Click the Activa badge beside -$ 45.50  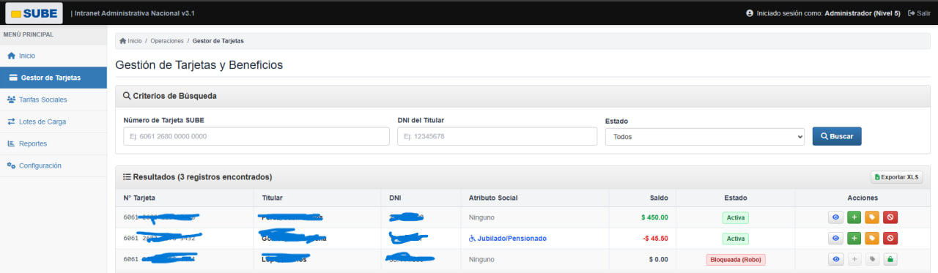coord(735,239)
